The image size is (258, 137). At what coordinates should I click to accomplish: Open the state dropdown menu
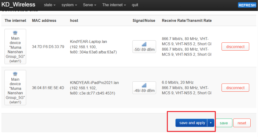[x=50, y=5]
